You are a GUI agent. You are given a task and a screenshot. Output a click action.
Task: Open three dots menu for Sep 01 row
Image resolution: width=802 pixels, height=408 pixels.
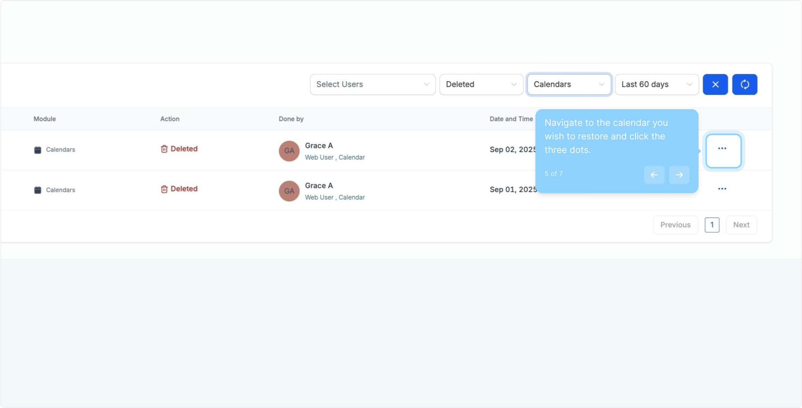[x=722, y=189]
